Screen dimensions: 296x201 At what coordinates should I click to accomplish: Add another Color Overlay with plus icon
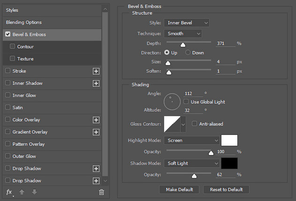(x=96, y=120)
